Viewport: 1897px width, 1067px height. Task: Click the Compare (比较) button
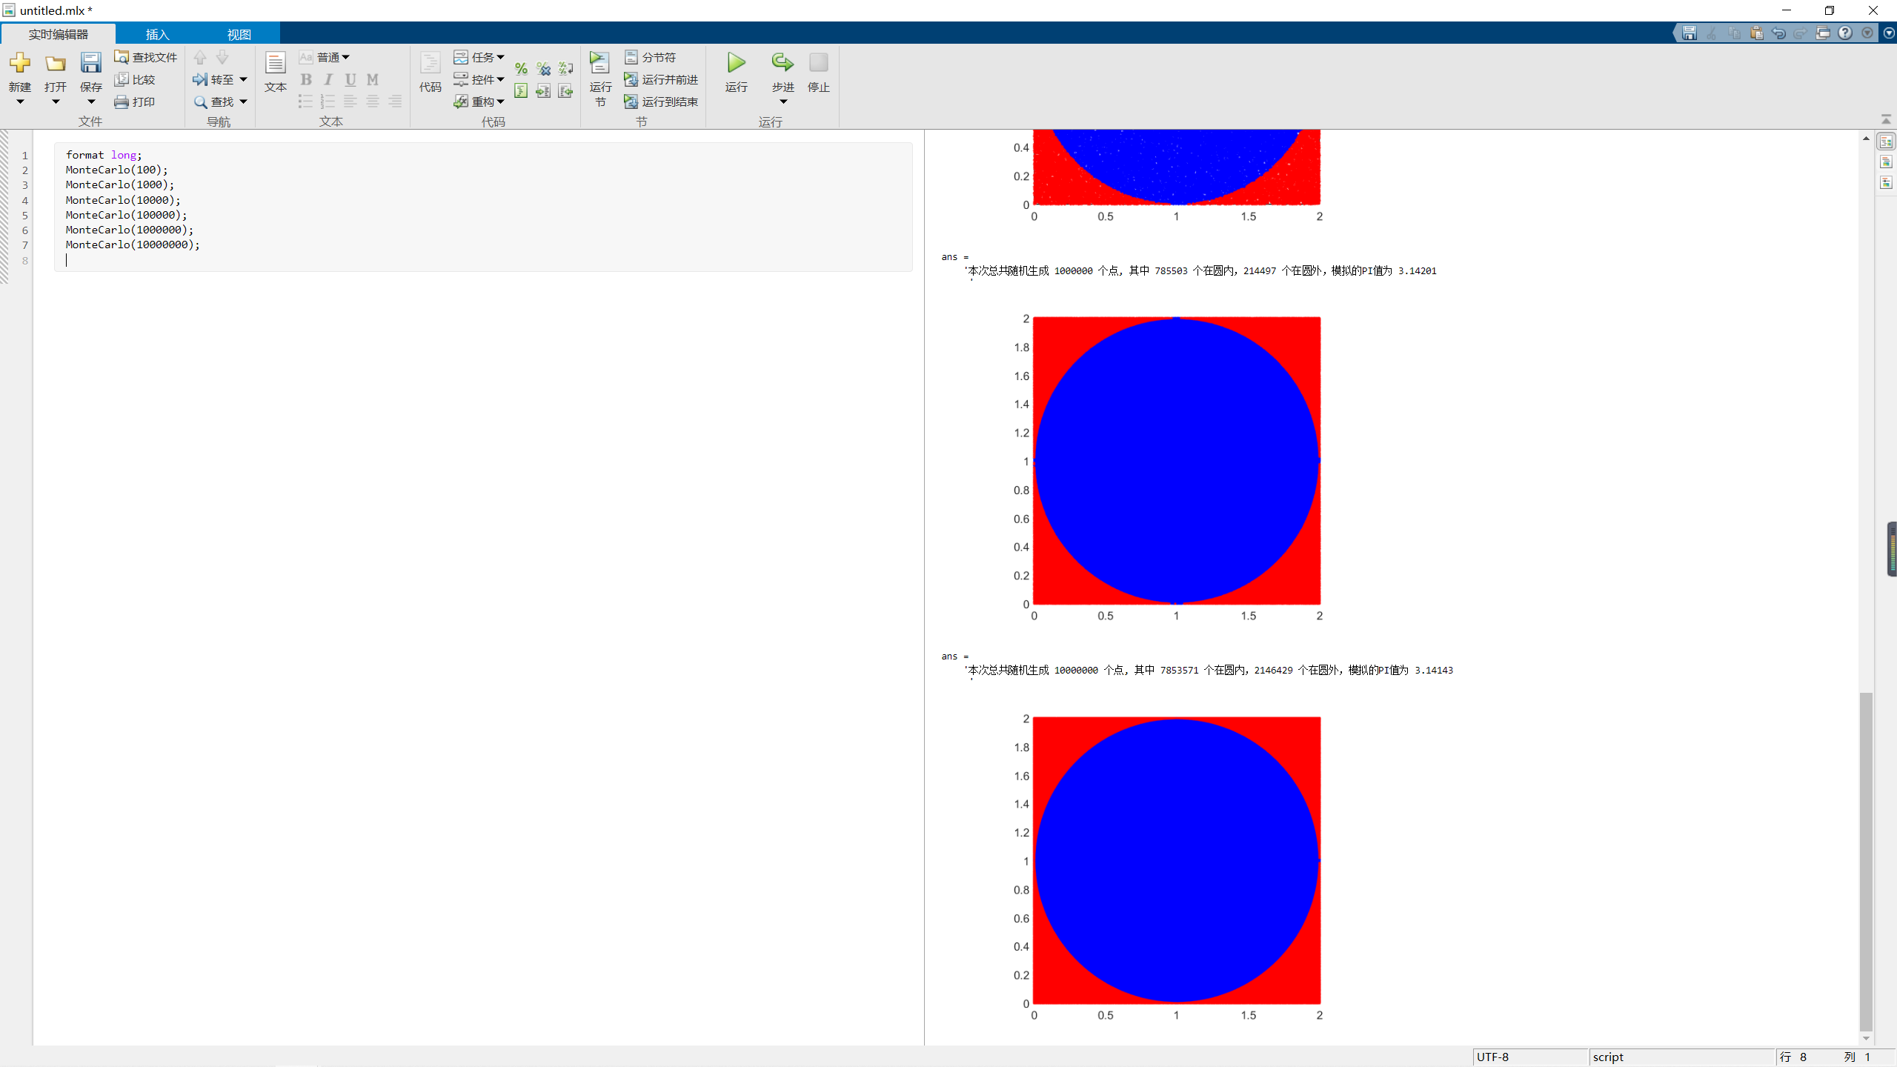(x=135, y=79)
